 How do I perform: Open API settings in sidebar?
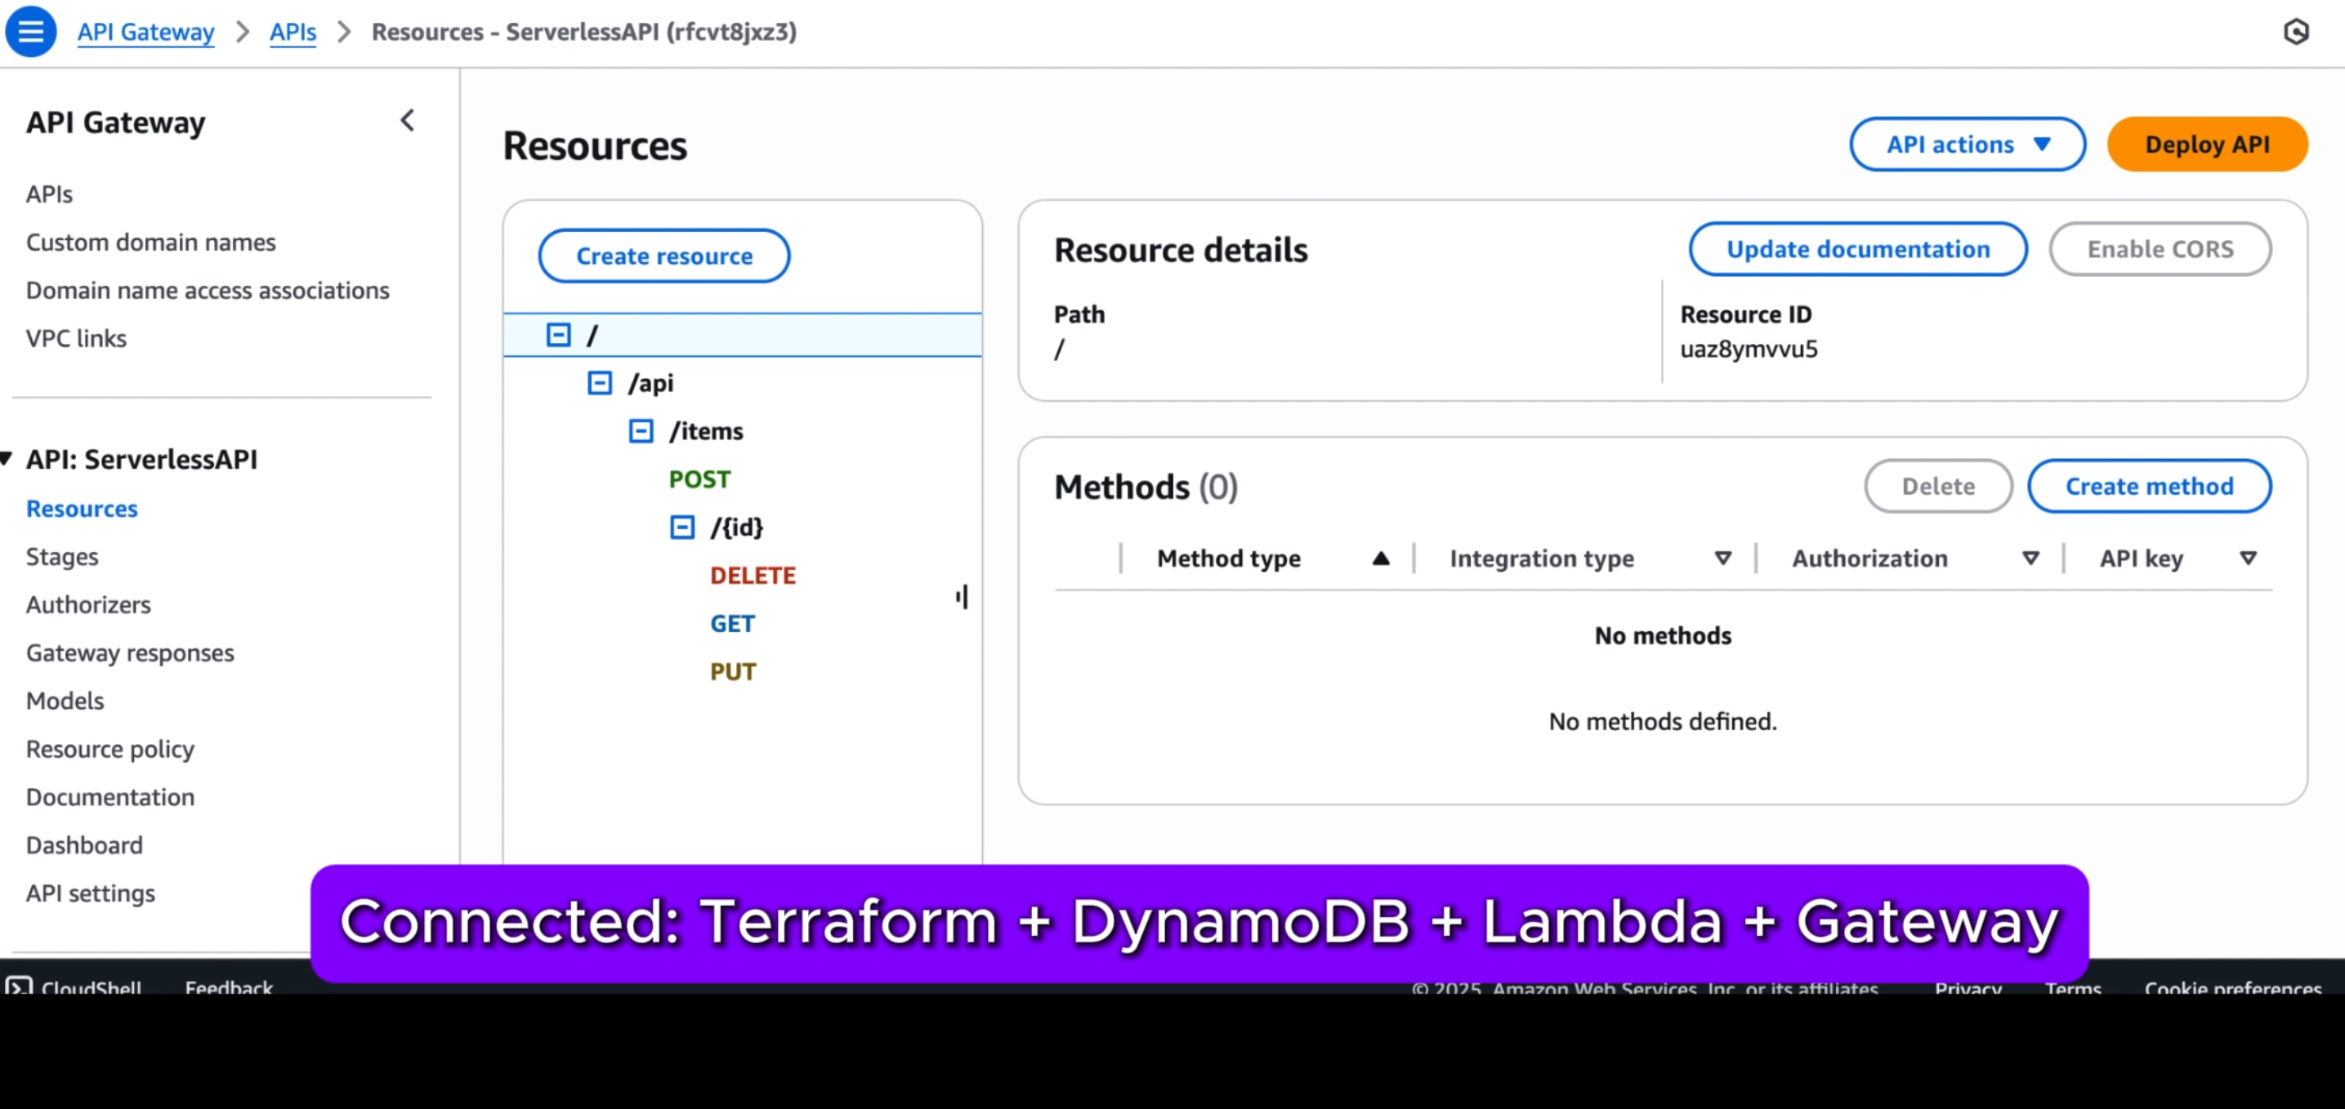[x=90, y=894]
